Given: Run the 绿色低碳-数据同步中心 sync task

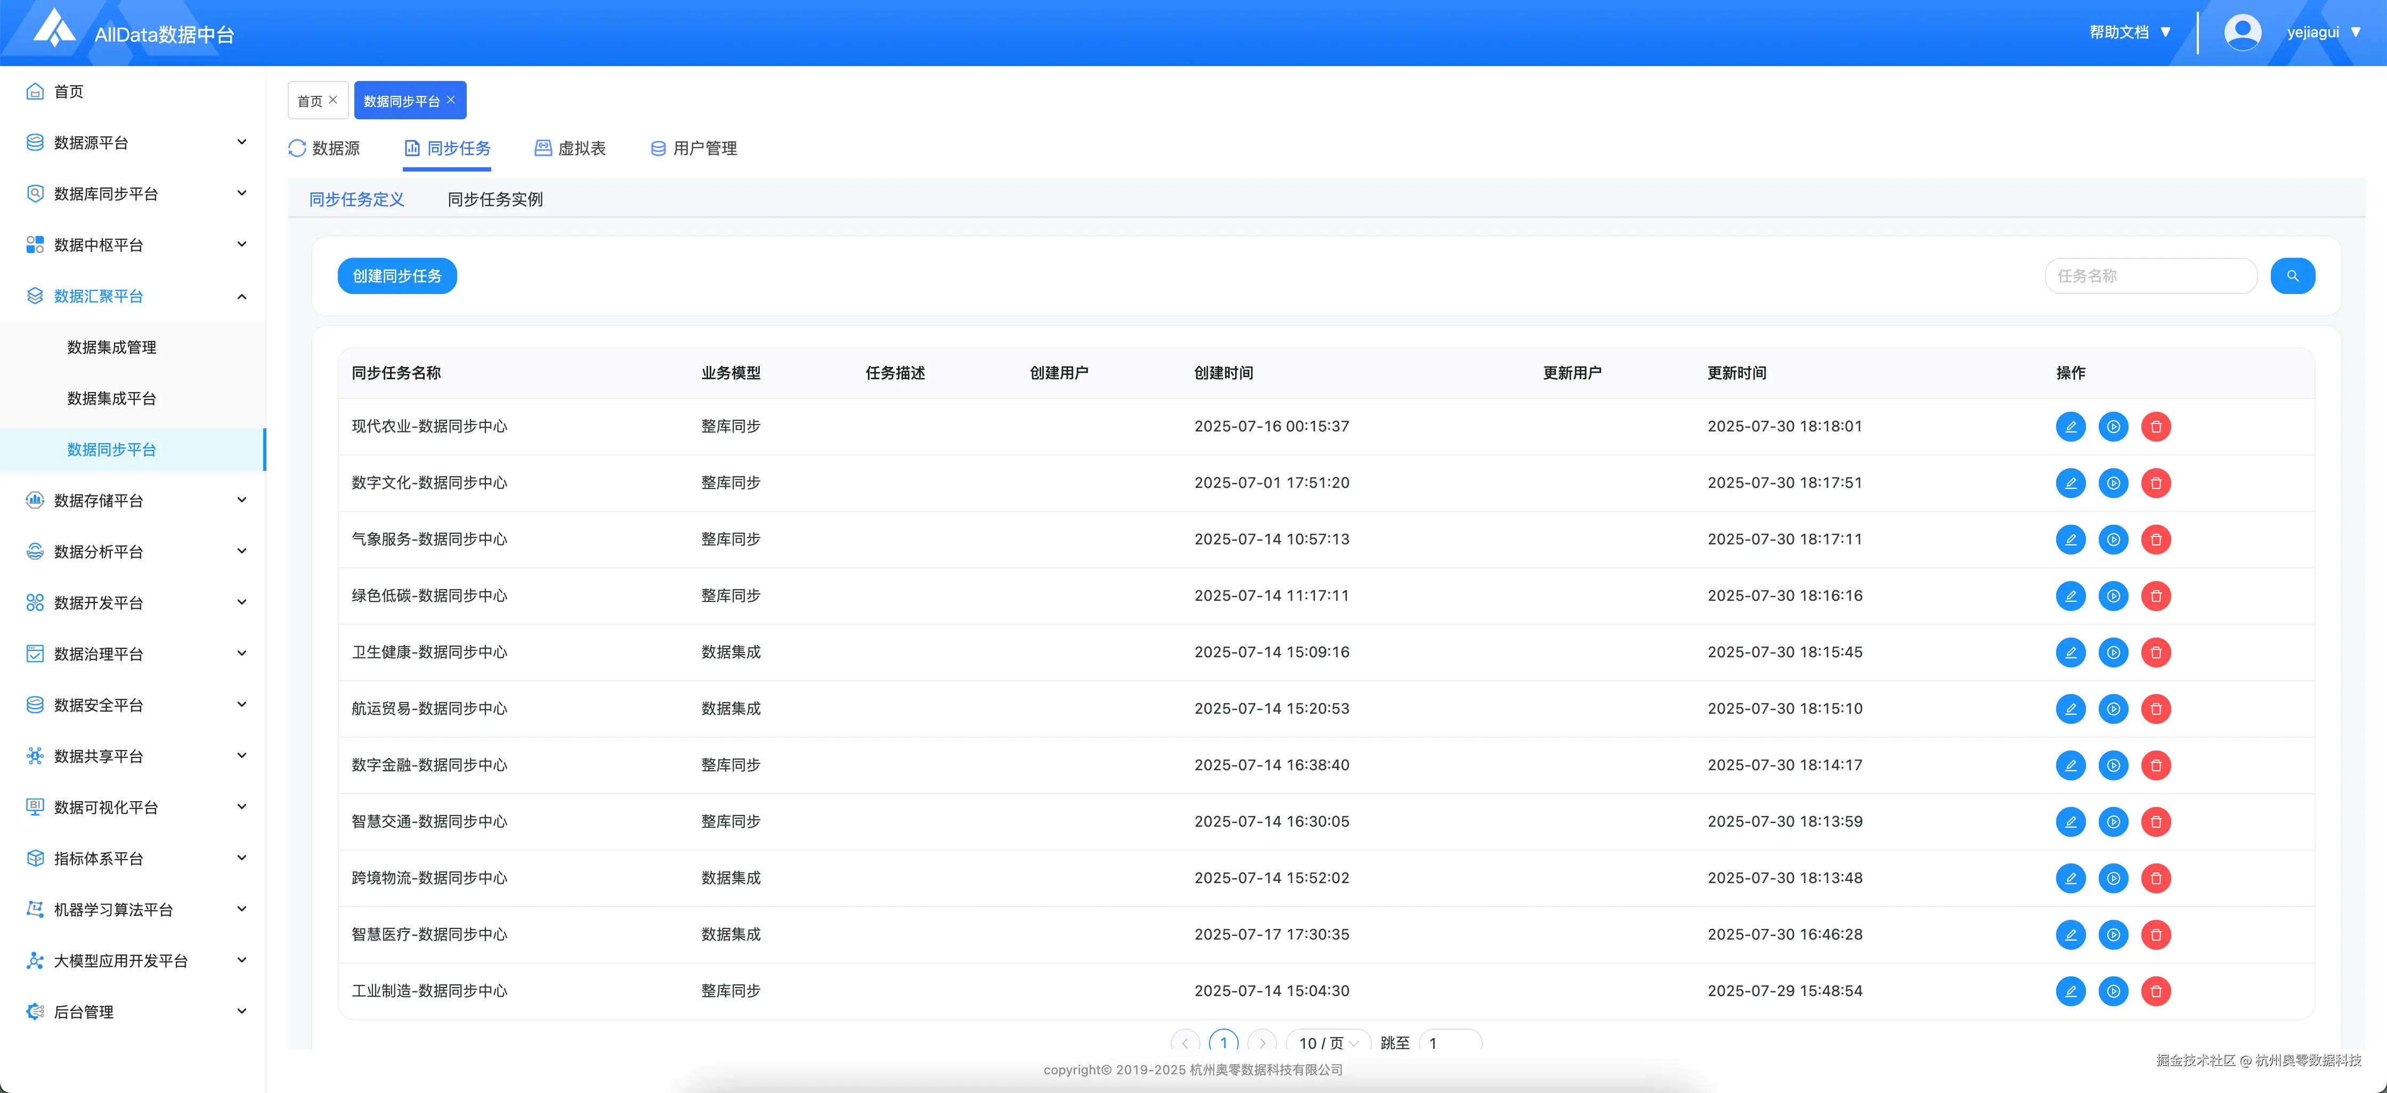Looking at the screenshot, I should pos(2114,596).
